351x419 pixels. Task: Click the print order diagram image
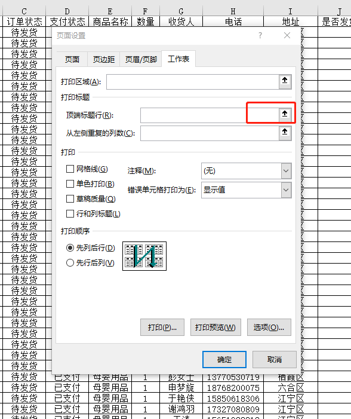click(144, 256)
